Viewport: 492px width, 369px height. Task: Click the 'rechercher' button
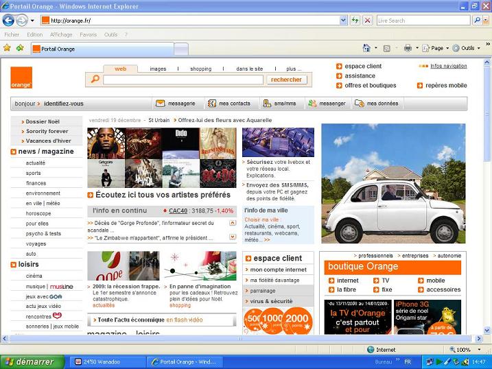[286, 80]
